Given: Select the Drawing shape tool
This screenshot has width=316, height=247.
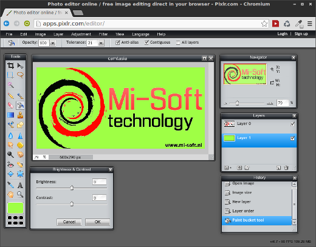Looking at the screenshot, I should pos(20,125).
